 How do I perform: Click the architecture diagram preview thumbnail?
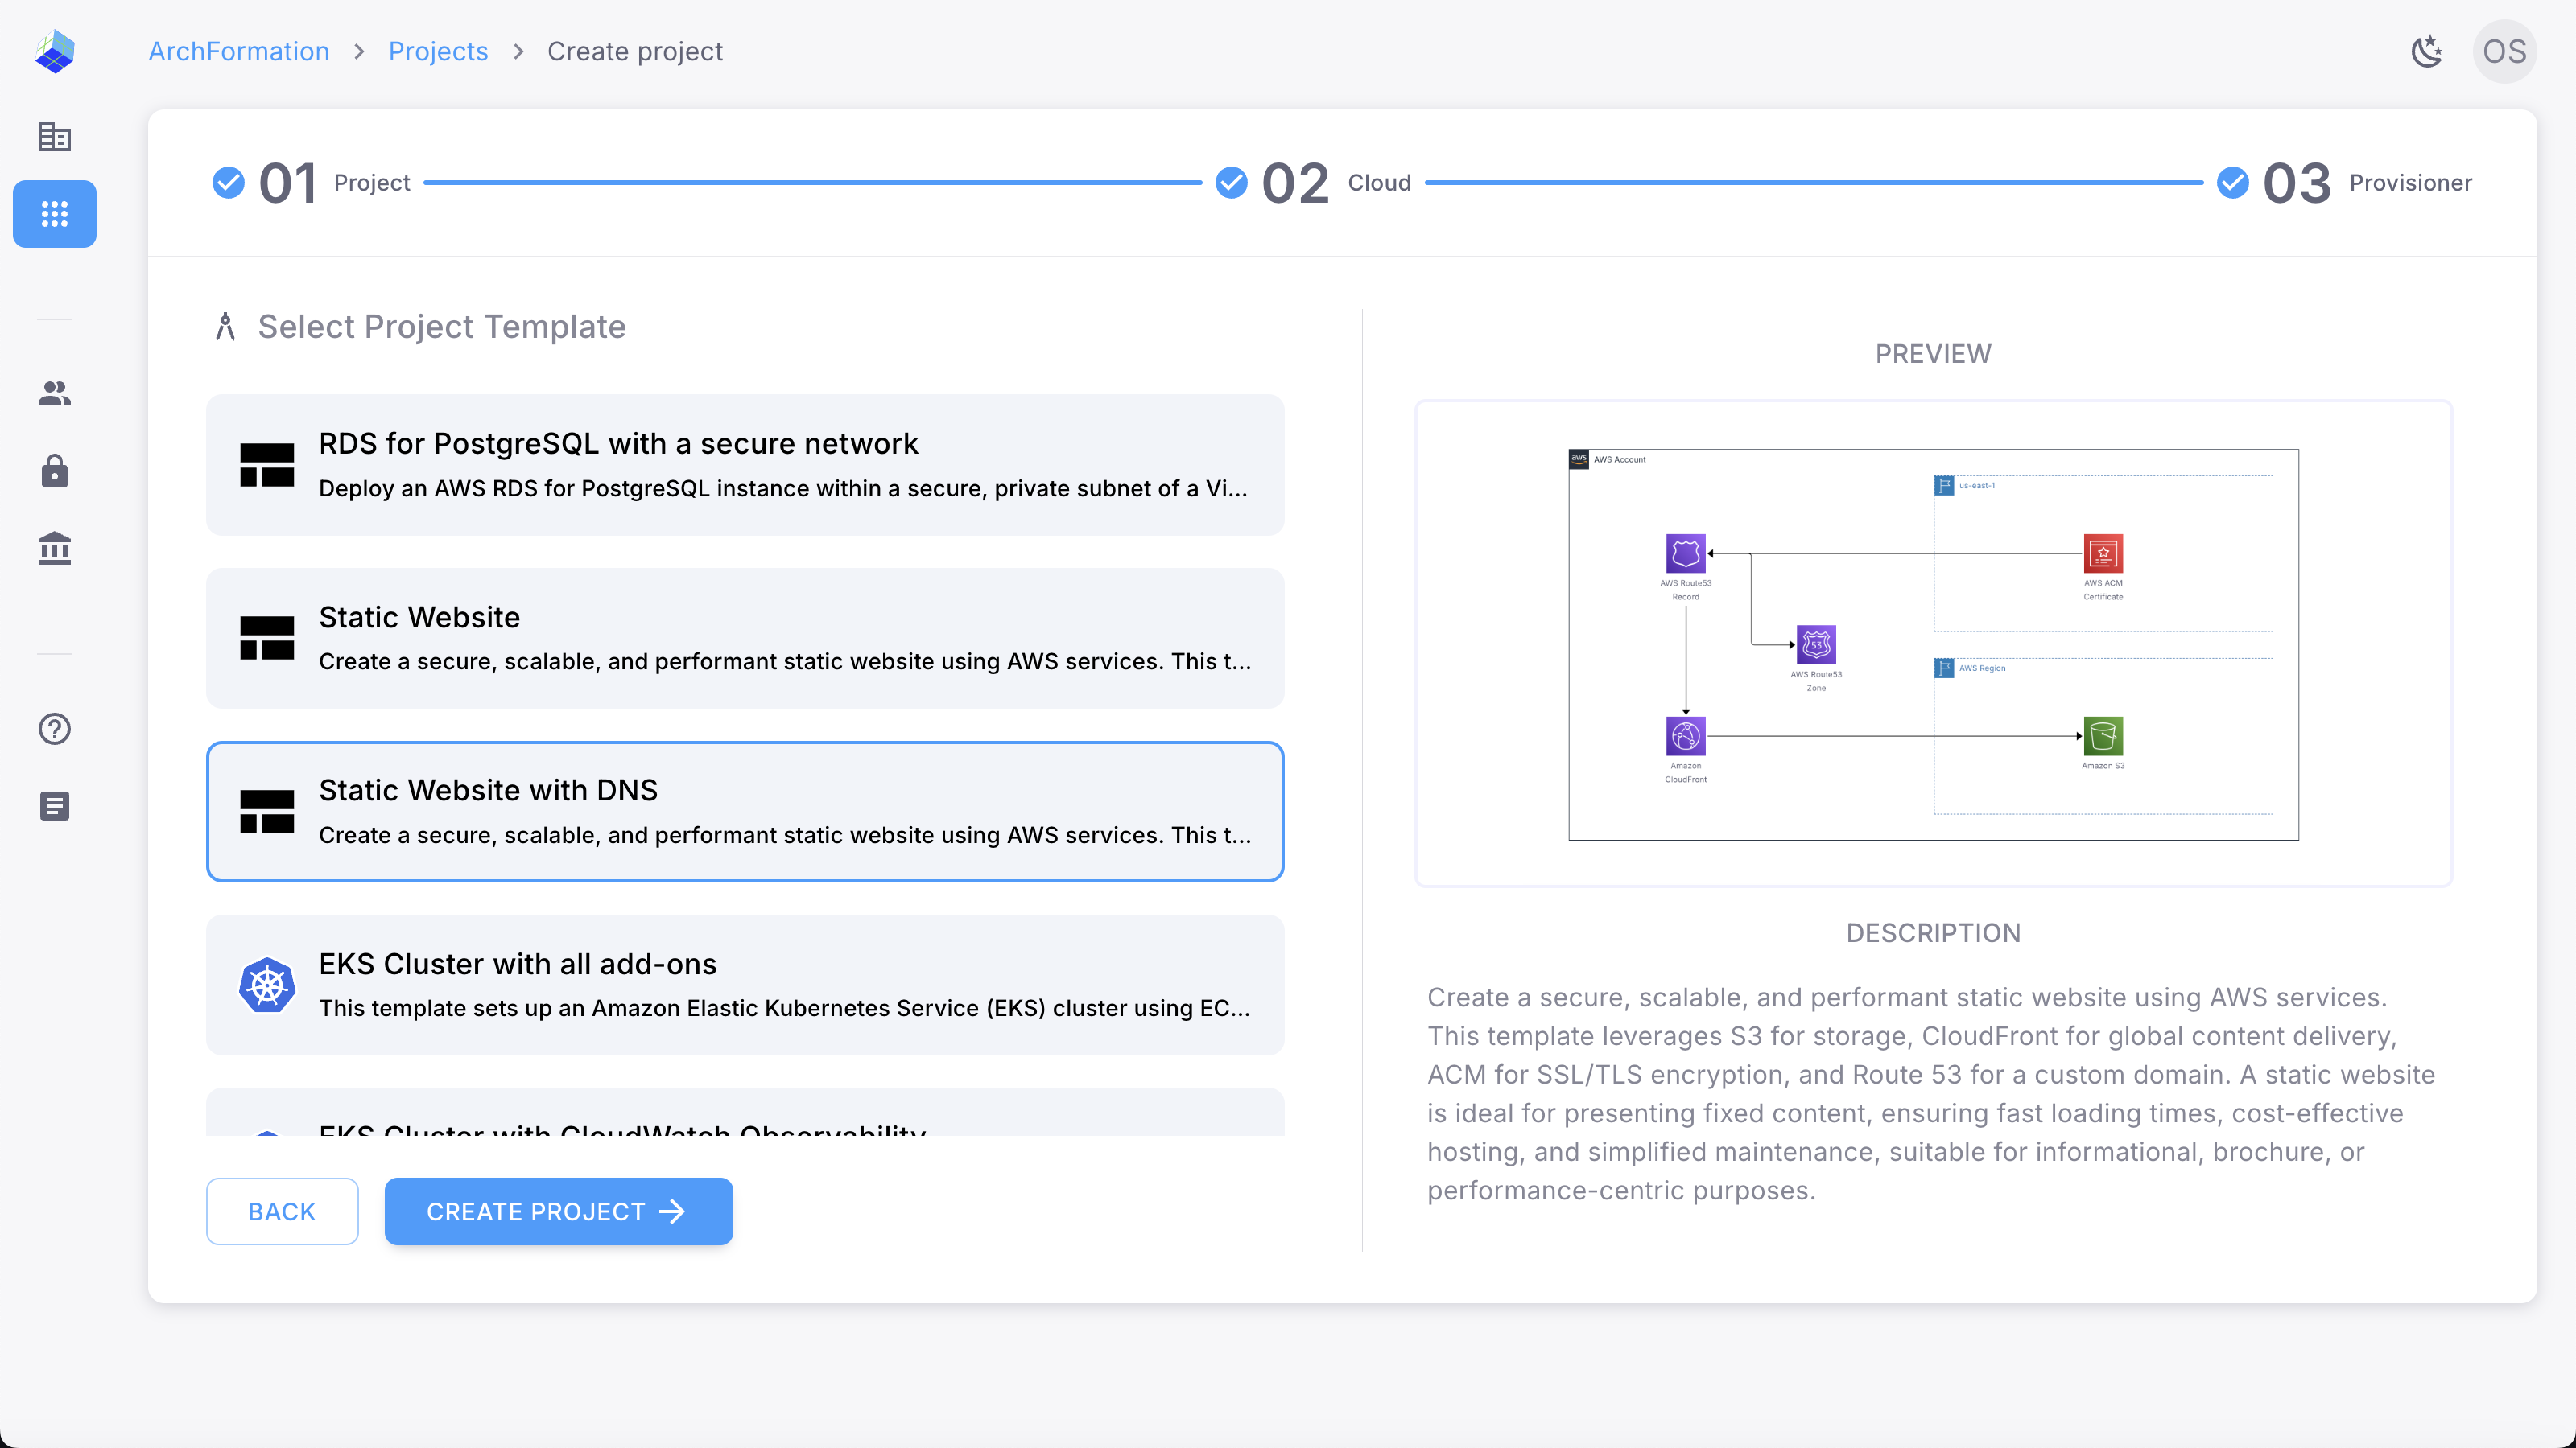pos(1932,644)
